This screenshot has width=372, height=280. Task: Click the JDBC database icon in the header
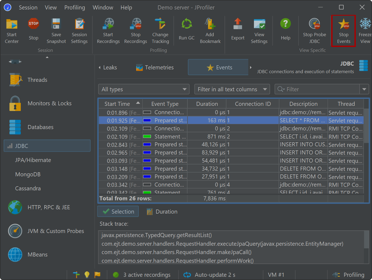tap(363, 66)
